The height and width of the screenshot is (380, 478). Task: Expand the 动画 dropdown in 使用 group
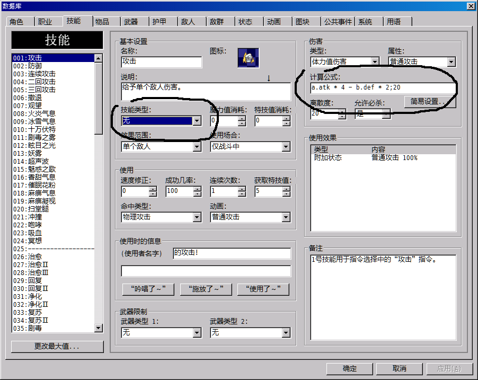[x=286, y=217]
